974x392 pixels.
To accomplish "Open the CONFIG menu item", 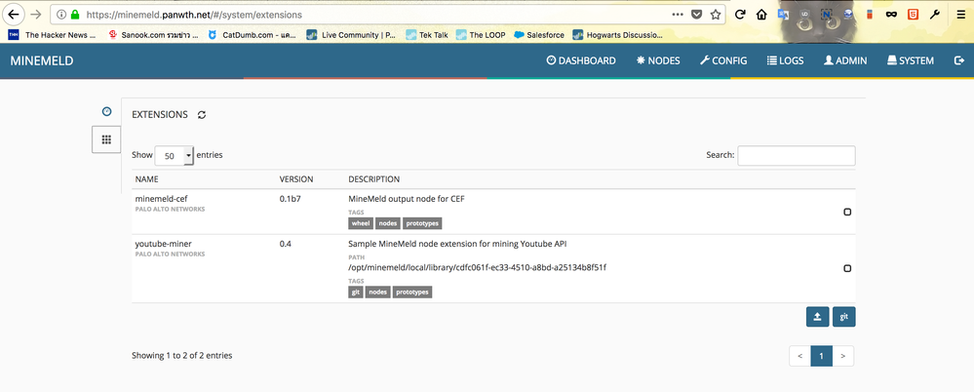I will 723,60.
